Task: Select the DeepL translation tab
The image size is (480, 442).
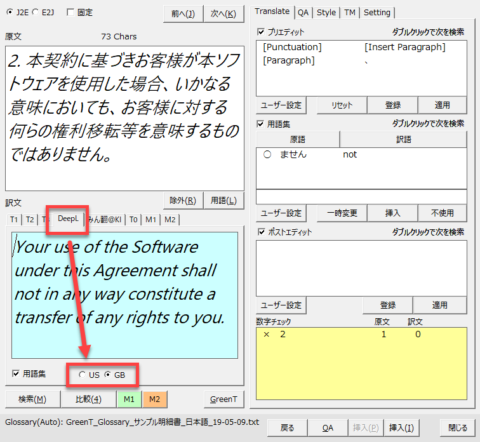Action: [67, 219]
